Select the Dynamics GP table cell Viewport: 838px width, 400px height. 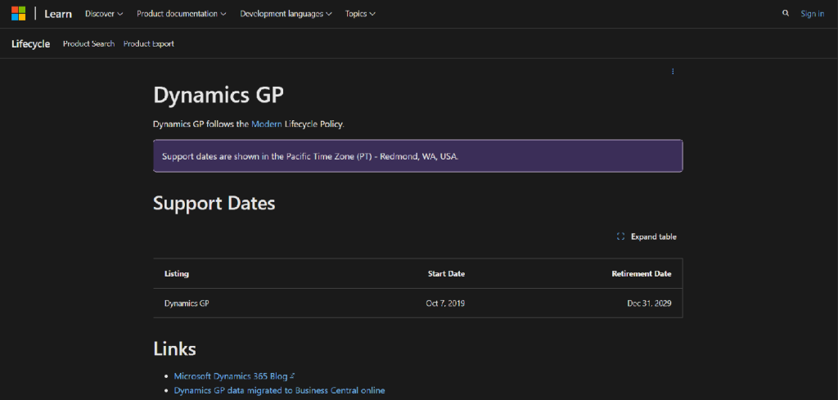click(x=187, y=303)
